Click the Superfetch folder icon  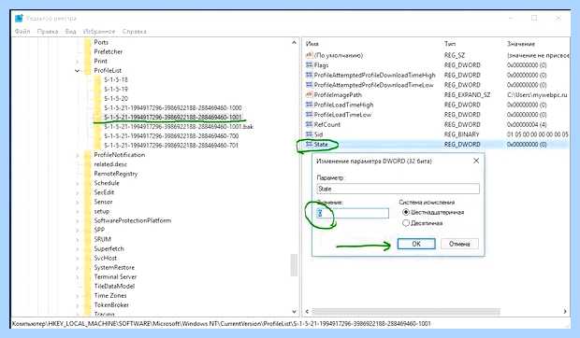pos(87,248)
